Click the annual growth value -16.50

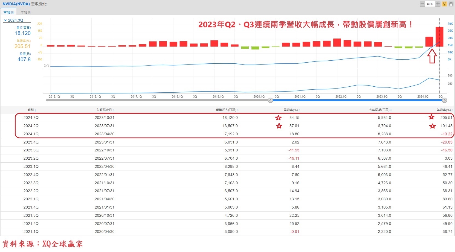[447, 150]
